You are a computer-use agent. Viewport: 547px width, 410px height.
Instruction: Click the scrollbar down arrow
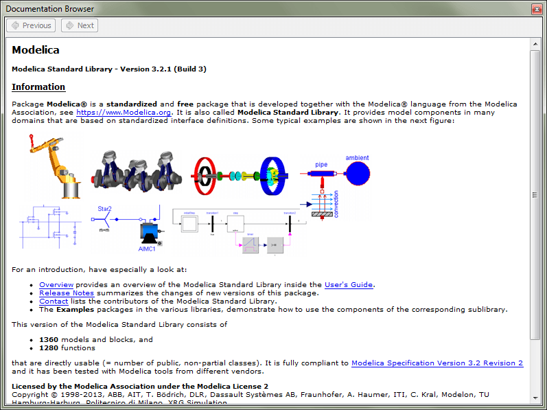pos(535,398)
